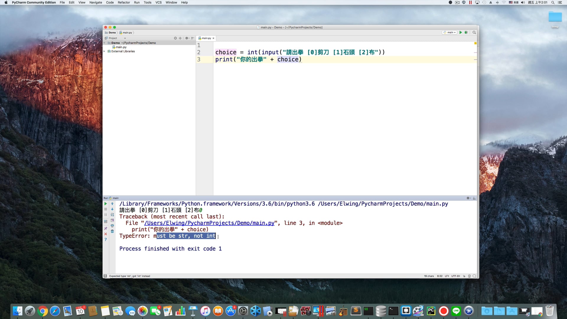Expand External Libraries tree node

104,51
